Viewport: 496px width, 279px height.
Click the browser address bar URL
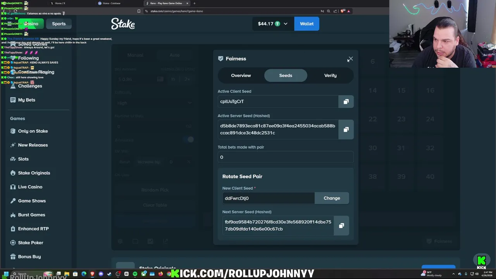177,11
